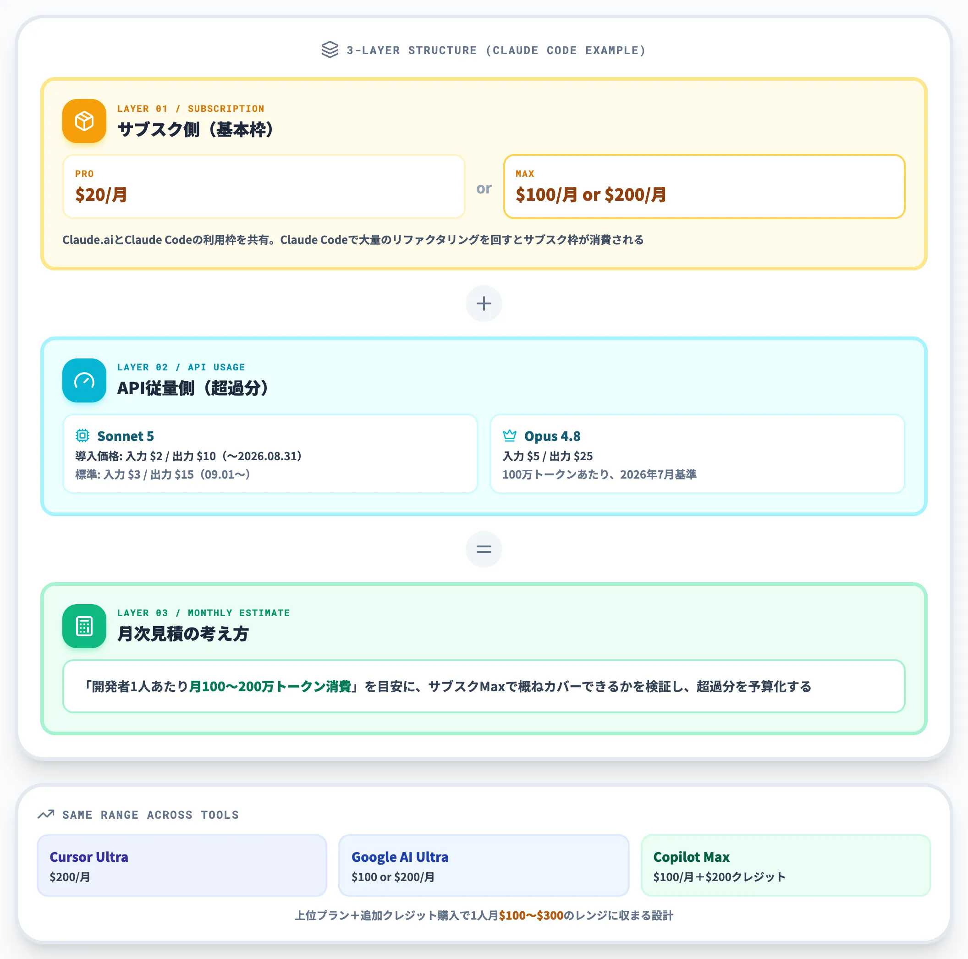
Task: Click the stacked layers icon in the header
Action: pos(330,50)
